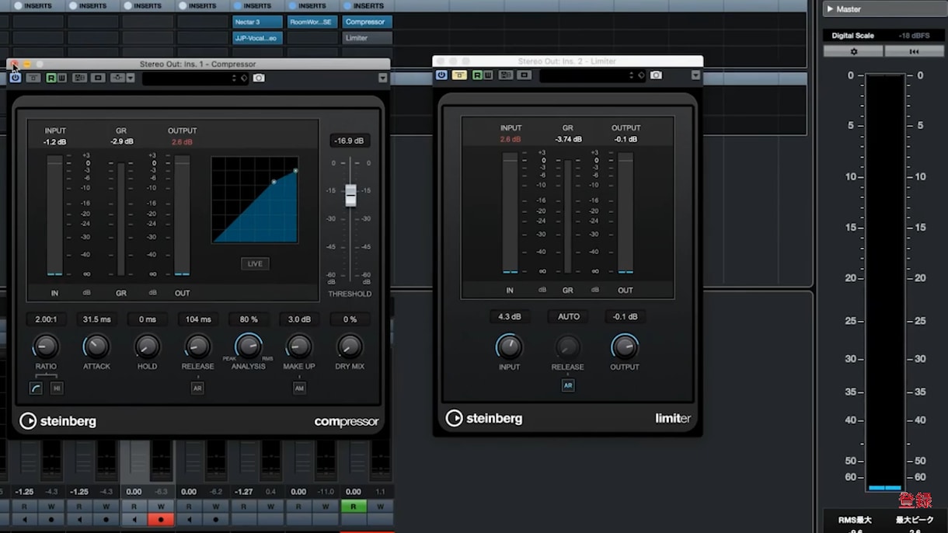This screenshot has height=533, width=948.
Task: Enable Write automation in Compressor window
Action: tap(61, 78)
